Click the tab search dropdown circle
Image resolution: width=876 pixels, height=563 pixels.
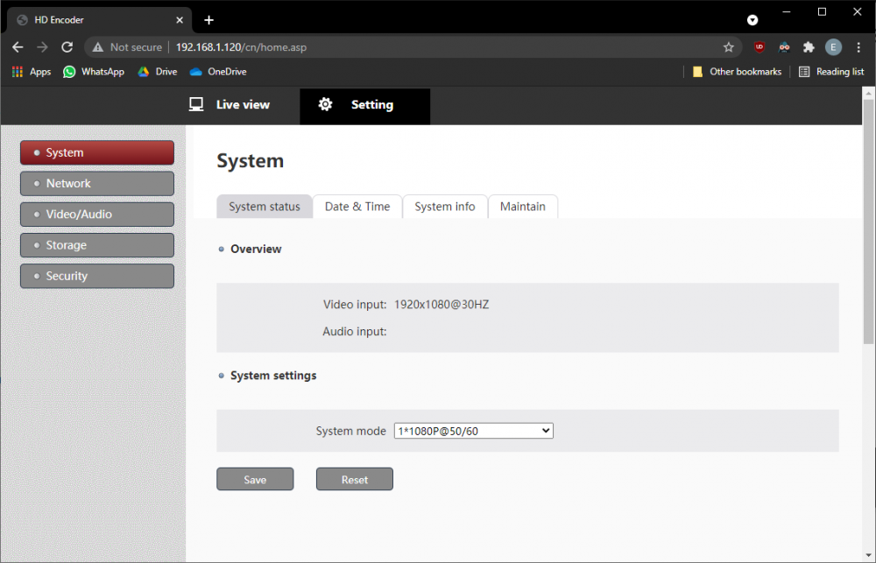pyautogui.click(x=752, y=20)
